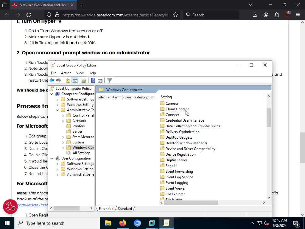
Task: Collapse the User Configuration node
Action: tap(52, 159)
